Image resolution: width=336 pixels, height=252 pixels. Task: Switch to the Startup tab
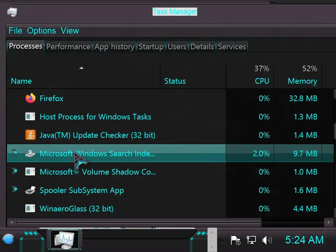click(151, 47)
